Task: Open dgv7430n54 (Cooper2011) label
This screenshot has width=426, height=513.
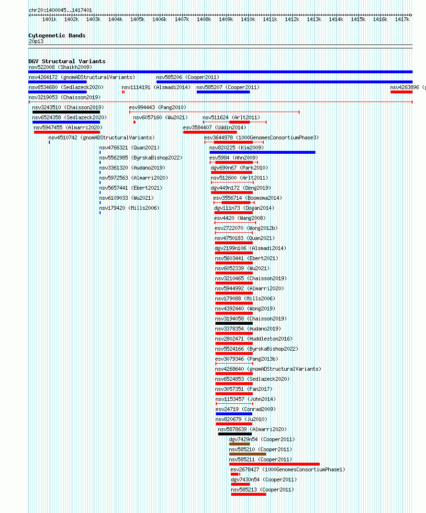Action: point(264,479)
